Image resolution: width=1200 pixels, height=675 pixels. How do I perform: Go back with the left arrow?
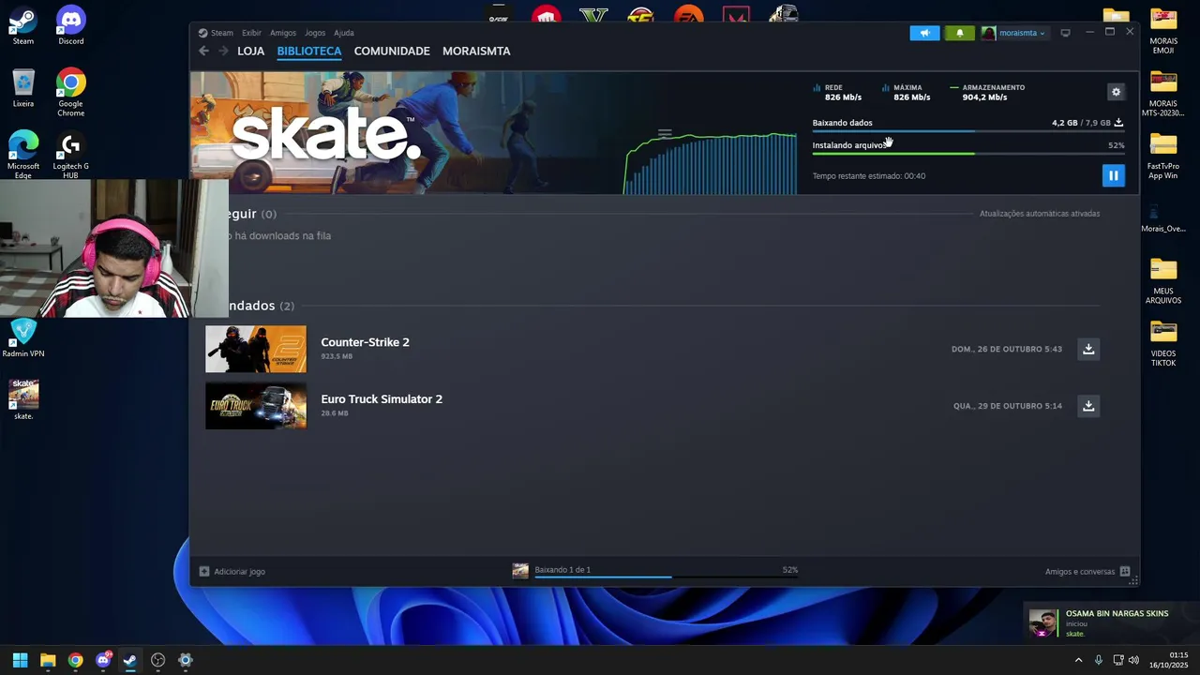click(x=203, y=51)
